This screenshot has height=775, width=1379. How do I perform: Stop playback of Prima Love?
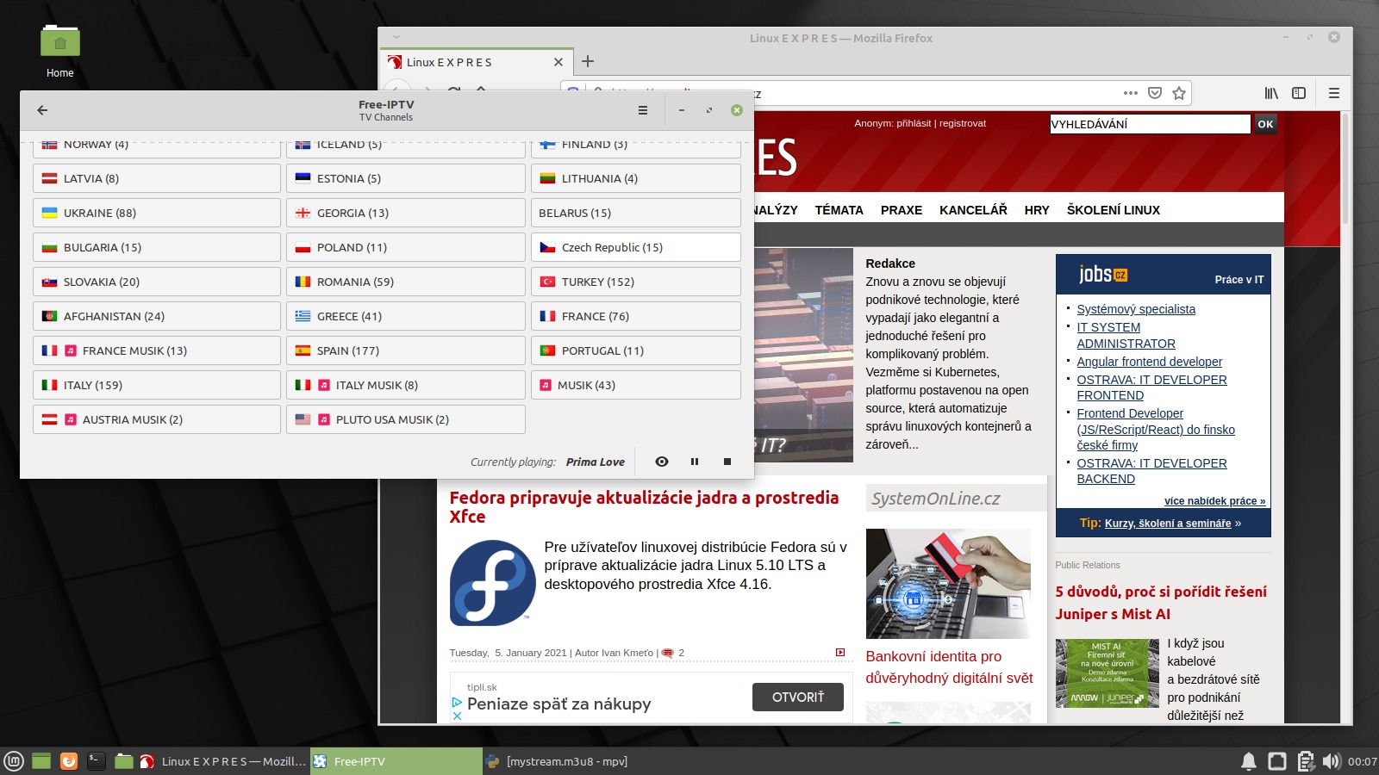[727, 462]
